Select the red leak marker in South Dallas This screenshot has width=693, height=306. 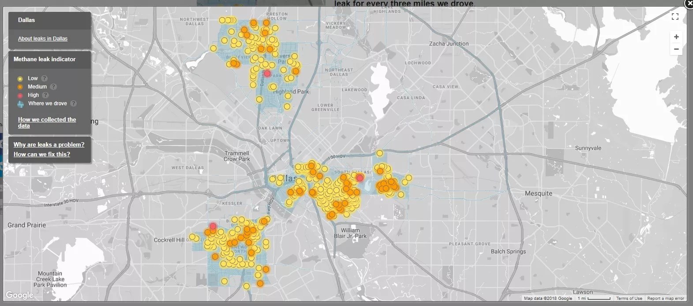point(360,178)
